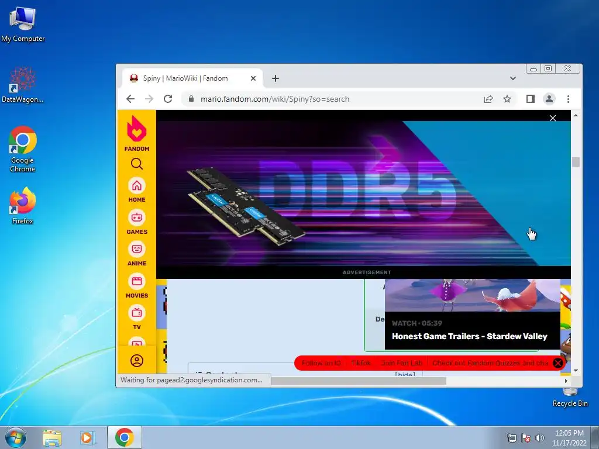This screenshot has width=599, height=449.
Task: Open the Windows Start menu
Action: tap(15, 437)
